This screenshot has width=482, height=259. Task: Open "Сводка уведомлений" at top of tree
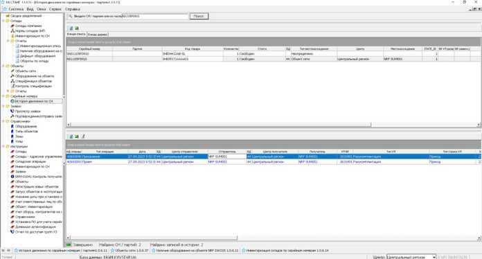coord(26,16)
